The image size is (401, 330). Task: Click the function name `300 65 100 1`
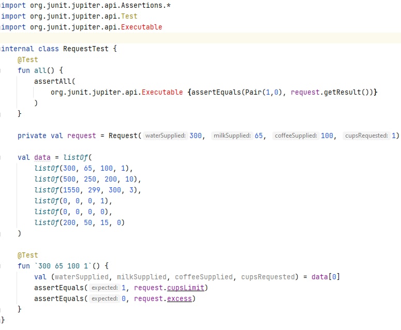coord(63,266)
